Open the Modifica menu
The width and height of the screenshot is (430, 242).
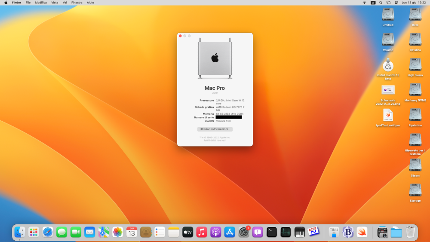click(41, 3)
